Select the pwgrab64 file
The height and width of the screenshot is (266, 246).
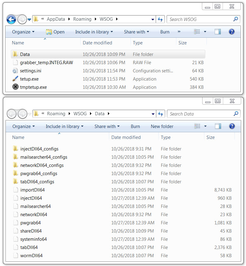[123, 223]
